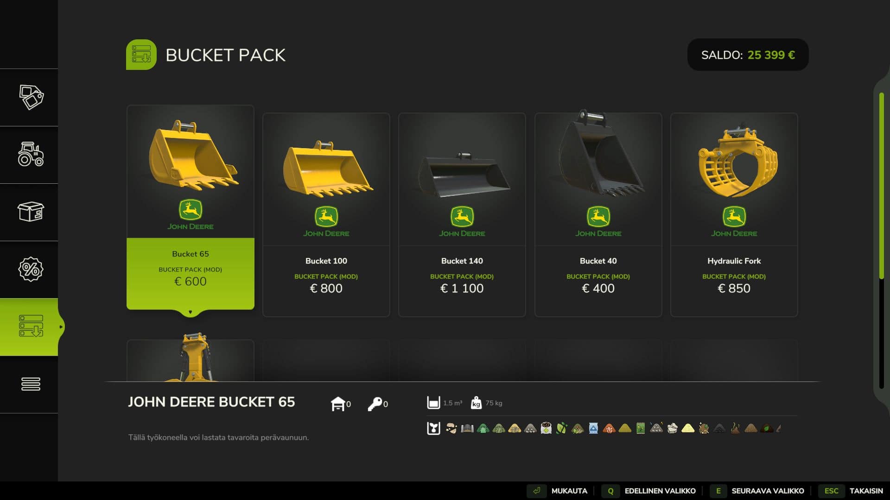Viewport: 890px width, 500px height.
Task: Click the bucket capacity icon
Action: point(433,403)
